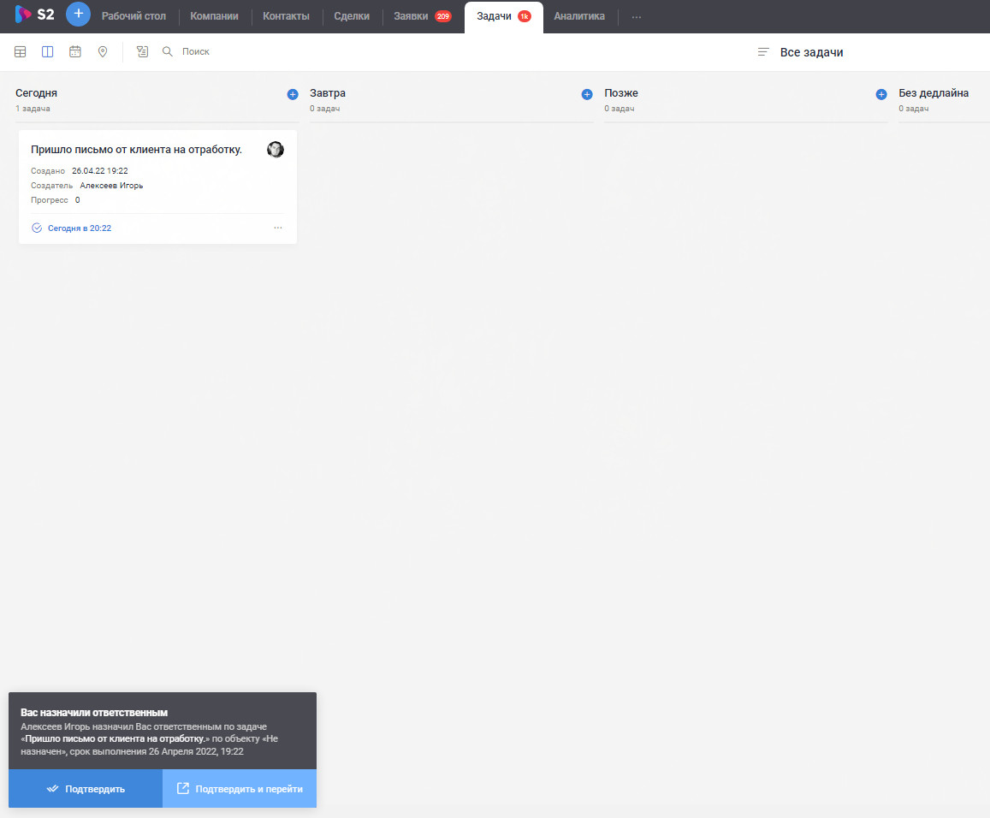Switch to table view icon

[x=21, y=51]
